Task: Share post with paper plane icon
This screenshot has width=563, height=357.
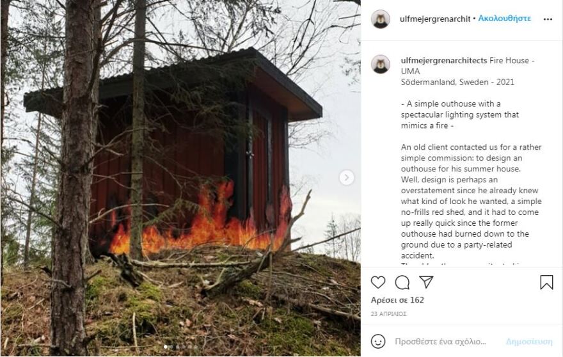Action: [x=426, y=282]
